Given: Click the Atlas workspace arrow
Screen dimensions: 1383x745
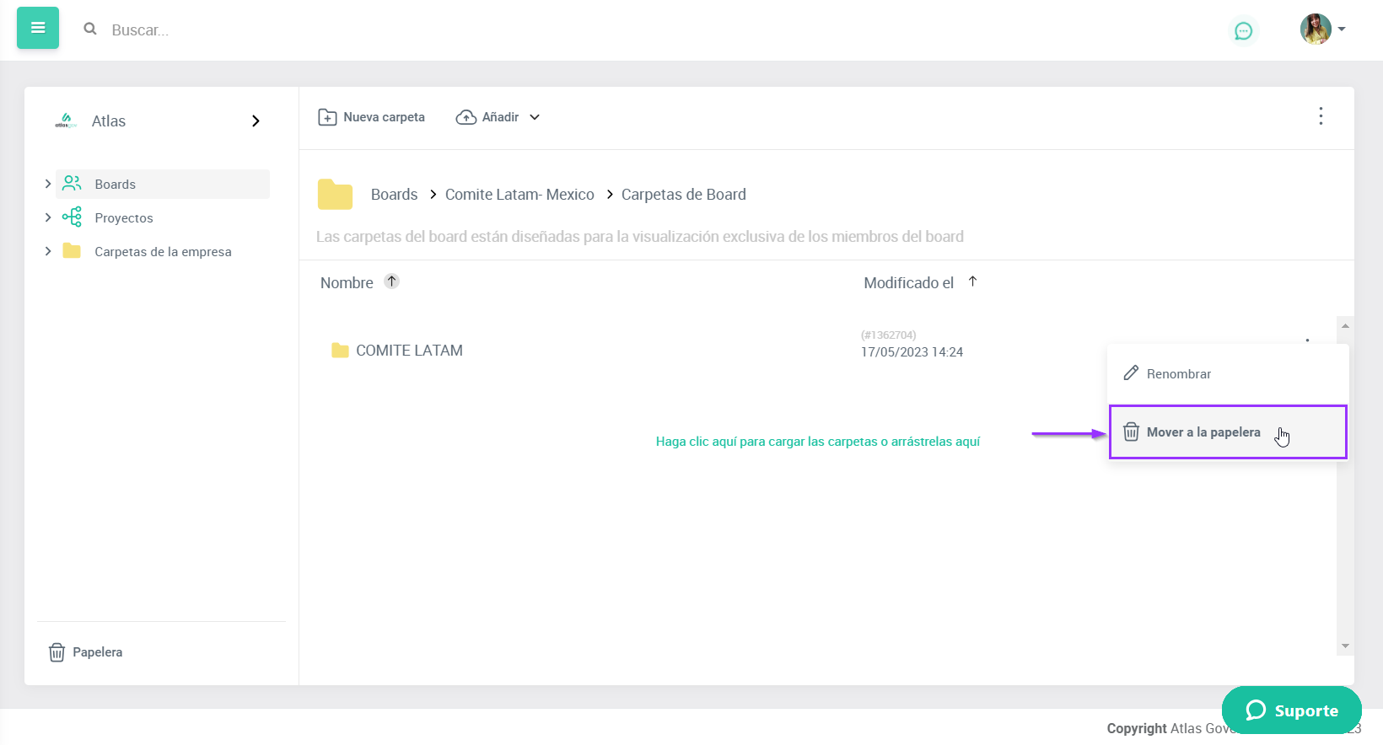Looking at the screenshot, I should (x=256, y=121).
